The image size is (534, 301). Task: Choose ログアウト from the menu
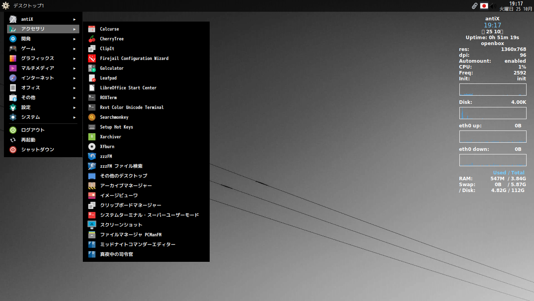[x=43, y=130]
